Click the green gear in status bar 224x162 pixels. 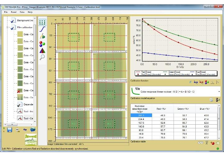(218, 149)
